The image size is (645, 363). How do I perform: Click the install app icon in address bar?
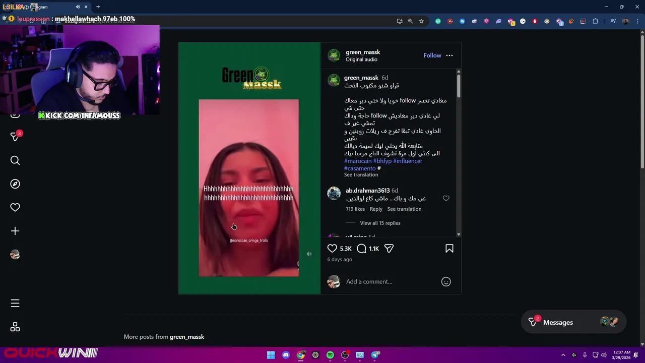400,21
